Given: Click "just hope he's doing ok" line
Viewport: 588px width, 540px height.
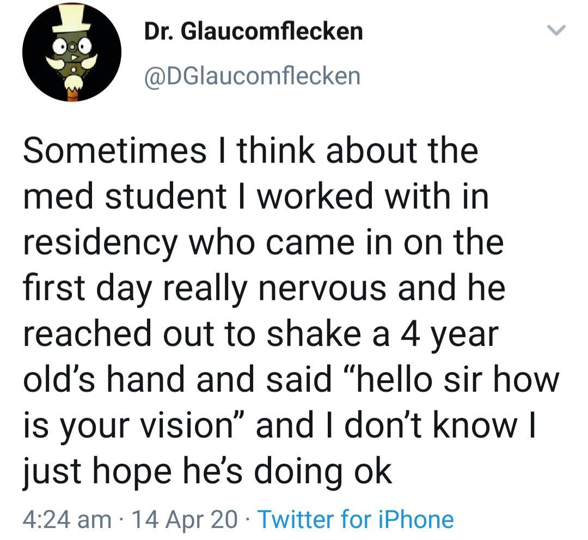Looking at the screenshot, I should pyautogui.click(x=207, y=471).
